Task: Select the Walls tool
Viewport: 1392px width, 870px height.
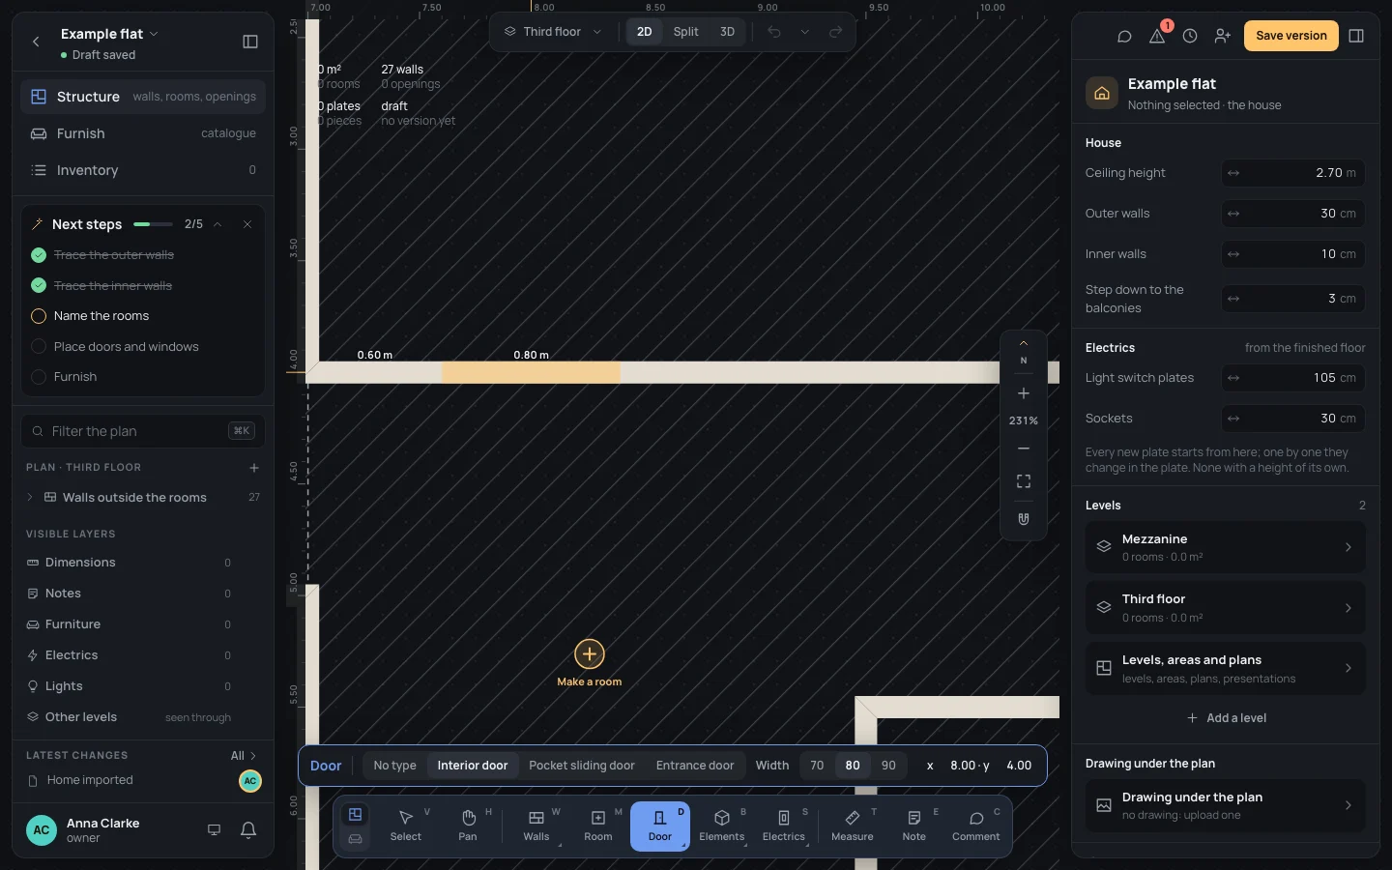Action: pyautogui.click(x=536, y=826)
